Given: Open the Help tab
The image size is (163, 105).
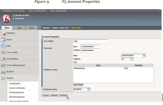Looking at the screenshot, I should [x=19, y=28].
